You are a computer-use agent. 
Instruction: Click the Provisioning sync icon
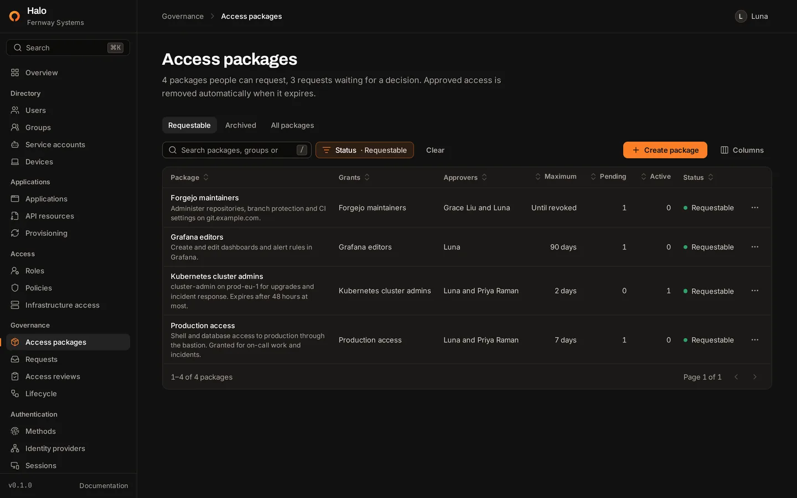15,233
